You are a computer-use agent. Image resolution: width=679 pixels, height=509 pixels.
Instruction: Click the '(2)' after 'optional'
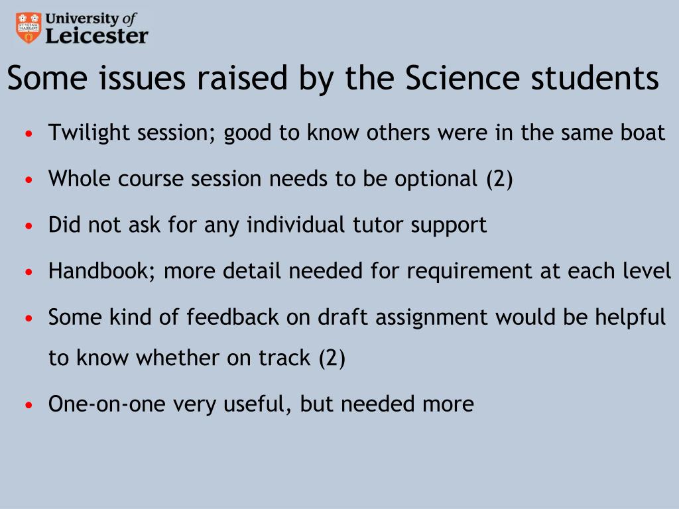[x=499, y=179]
